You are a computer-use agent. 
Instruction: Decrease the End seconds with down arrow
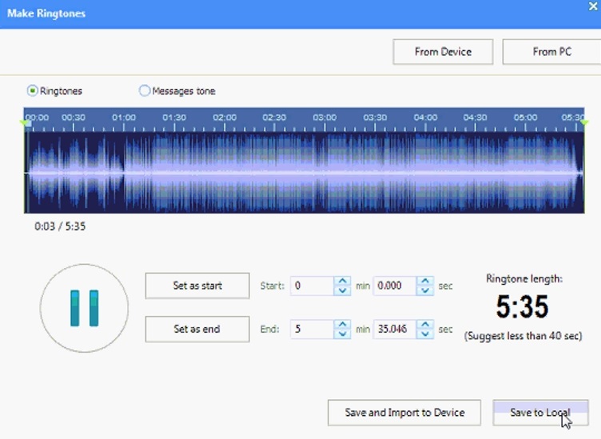tap(425, 333)
